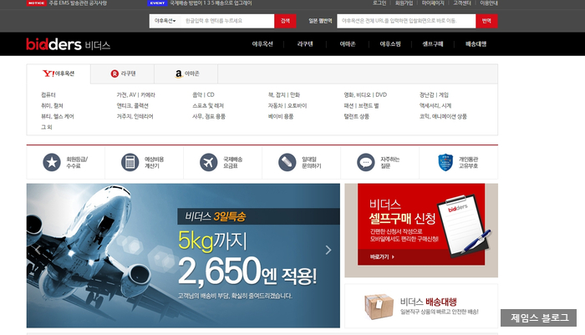Open the 뷰티, 헬스 케어 category
The height and width of the screenshot is (335, 585).
(58, 117)
